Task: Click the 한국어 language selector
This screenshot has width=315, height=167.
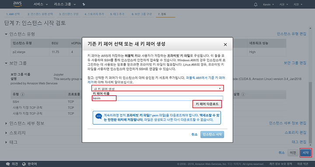Action: click(32, 164)
